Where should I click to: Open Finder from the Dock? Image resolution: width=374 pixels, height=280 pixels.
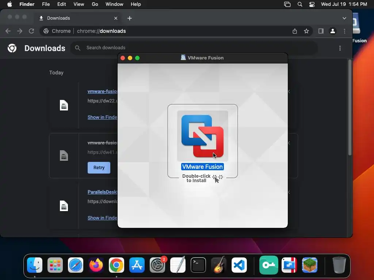35,265
